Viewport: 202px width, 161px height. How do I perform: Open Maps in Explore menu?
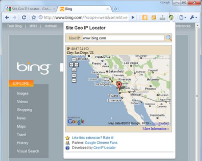[21, 126]
